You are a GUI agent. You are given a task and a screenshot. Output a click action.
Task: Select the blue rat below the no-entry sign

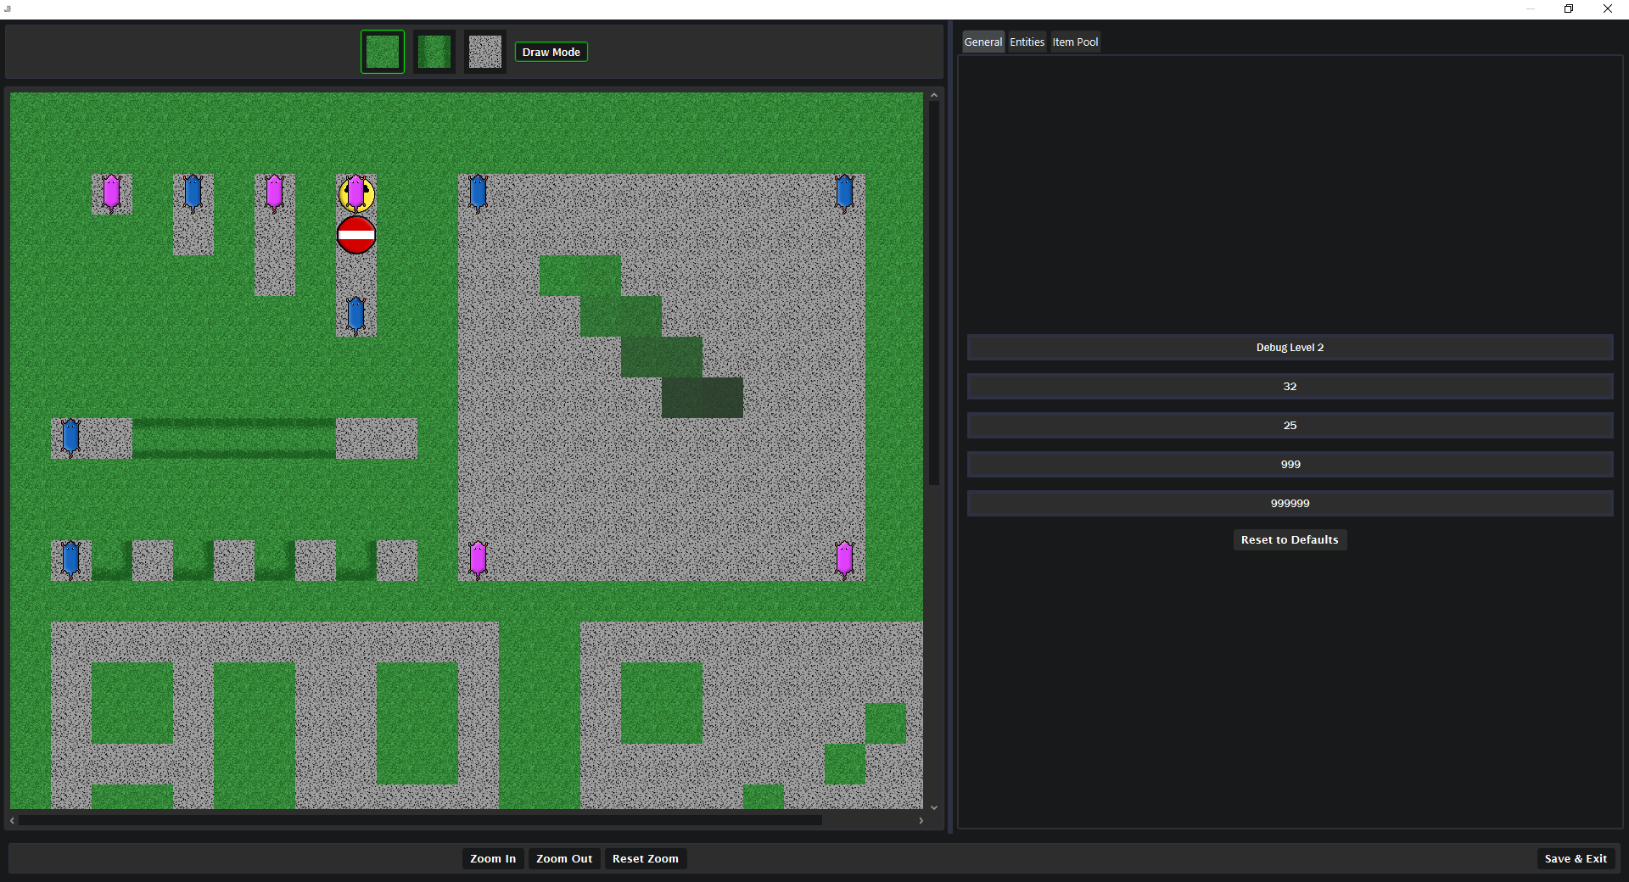356,315
